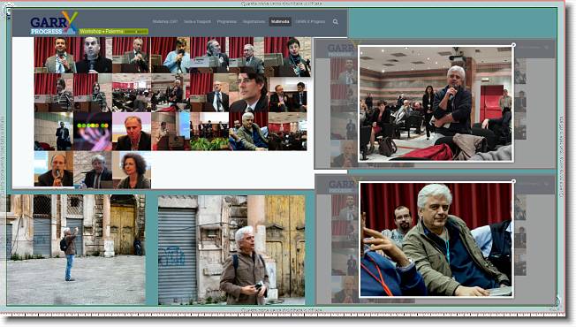This screenshot has width=576, height=327.
Task: Open thumbnail of bald man holding microphone, bottom row
Action: [x=54, y=169]
